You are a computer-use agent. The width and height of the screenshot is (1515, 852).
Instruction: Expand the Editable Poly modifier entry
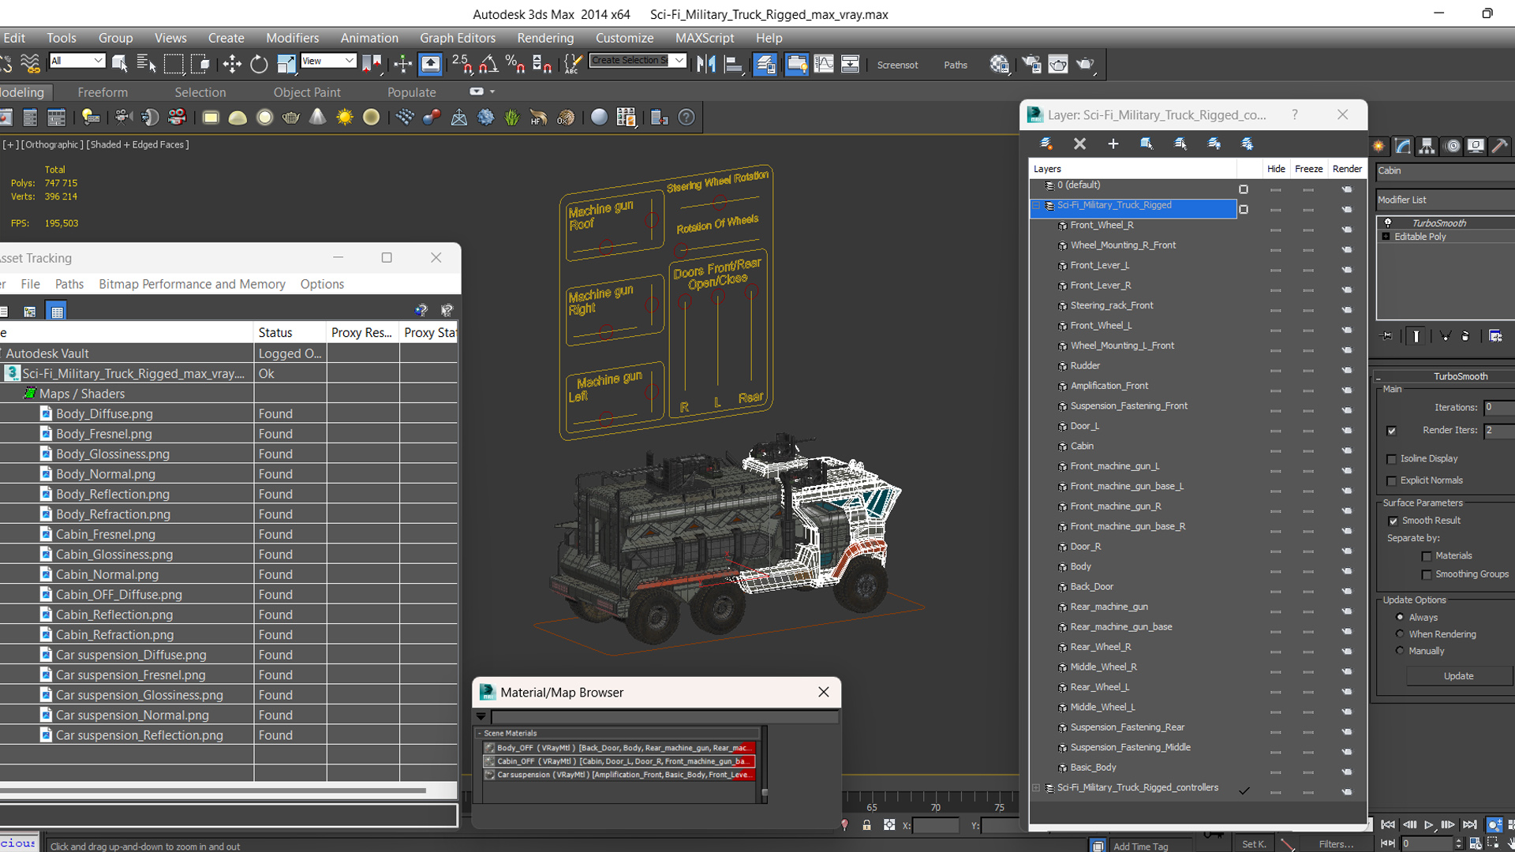1386,237
